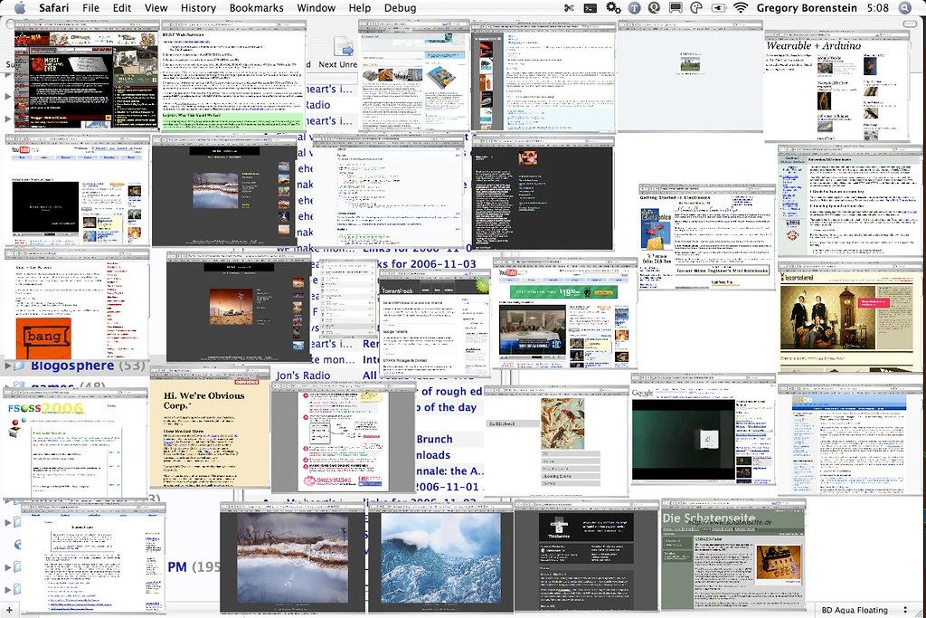The width and height of the screenshot is (926, 618).
Task: Click the Spotlight magnifier icon
Action: (x=903, y=8)
